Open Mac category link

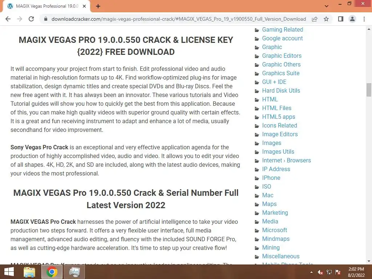[268, 195]
